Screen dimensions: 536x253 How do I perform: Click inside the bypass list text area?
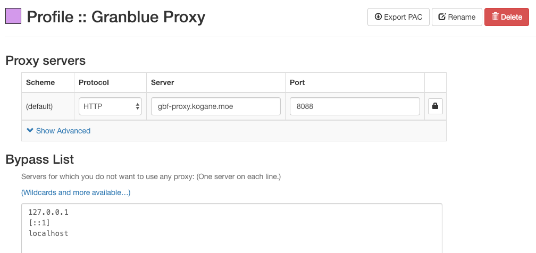232,228
